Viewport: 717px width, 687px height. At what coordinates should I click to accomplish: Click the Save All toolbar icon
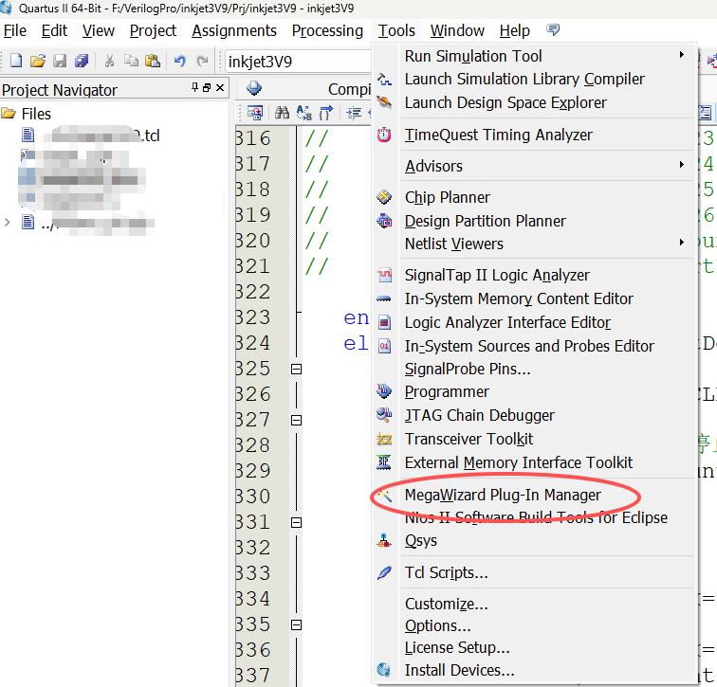[82, 61]
